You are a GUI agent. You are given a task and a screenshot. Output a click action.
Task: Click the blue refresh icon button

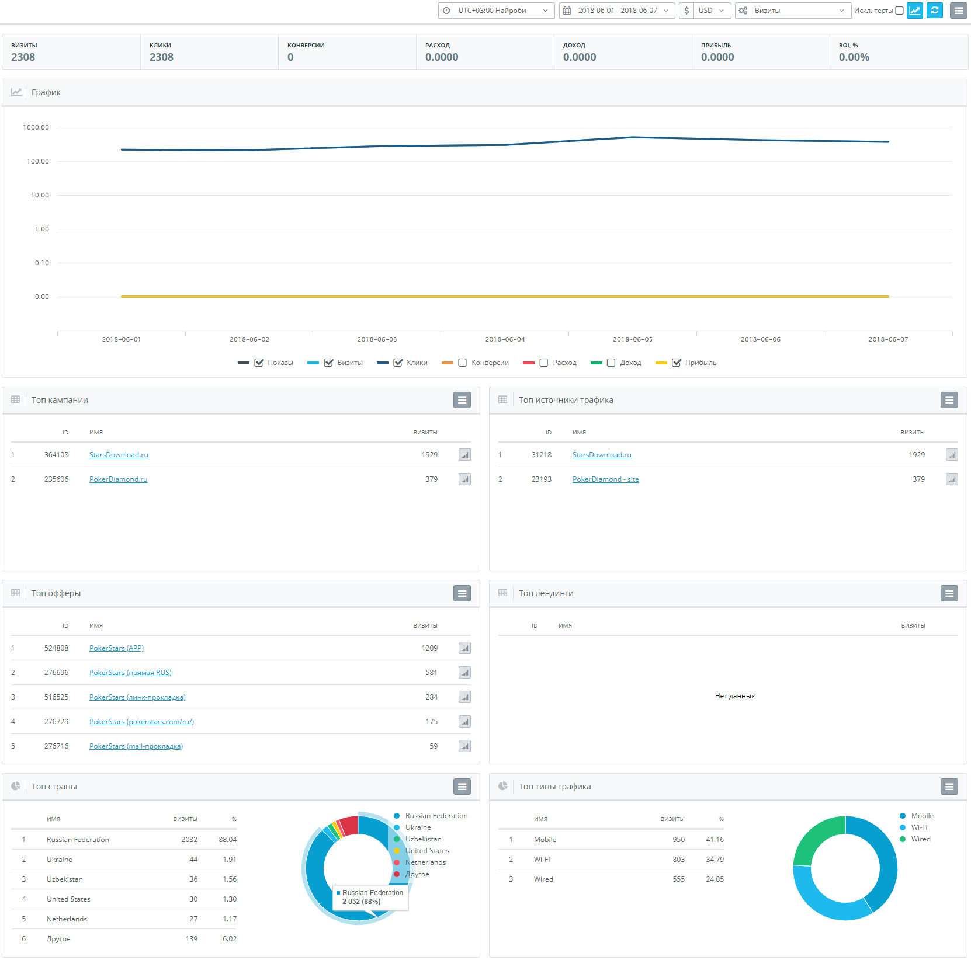pyautogui.click(x=935, y=11)
